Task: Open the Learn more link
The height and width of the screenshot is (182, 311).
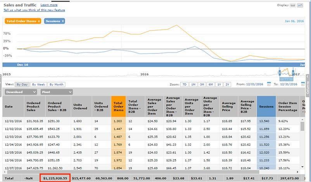Action: click(49, 5)
